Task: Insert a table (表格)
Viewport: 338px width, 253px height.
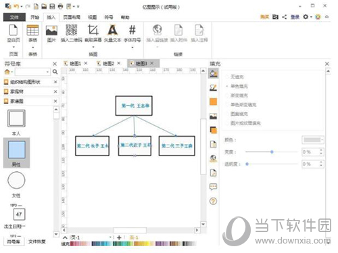Action: click(x=32, y=33)
